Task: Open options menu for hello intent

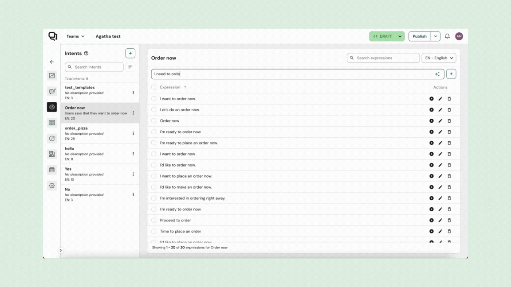Action: (133, 154)
